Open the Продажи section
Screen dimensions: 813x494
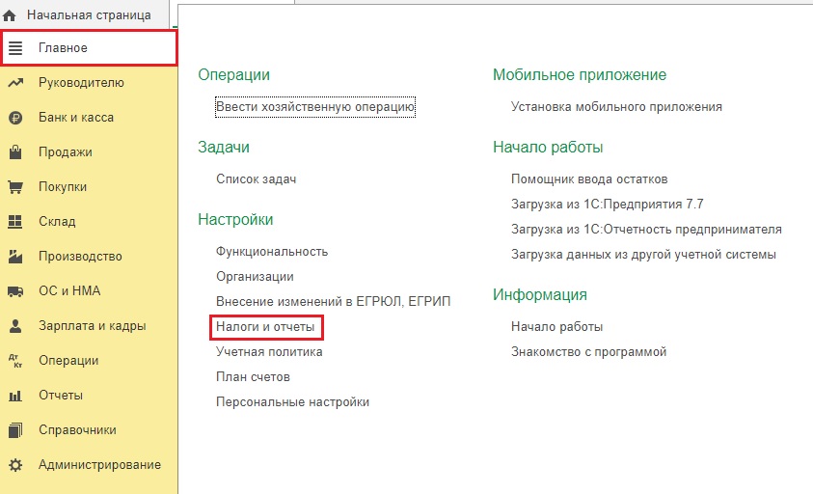coord(66,152)
